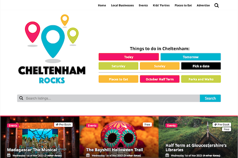Open The Bayshill Halloween Trail event card
The image size is (238, 158).
(x=119, y=137)
